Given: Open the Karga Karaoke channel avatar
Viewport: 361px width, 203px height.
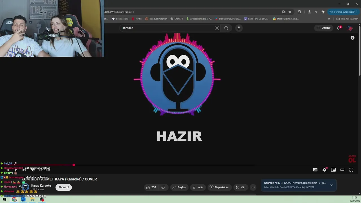Looking at the screenshot, I should [x=25, y=187].
